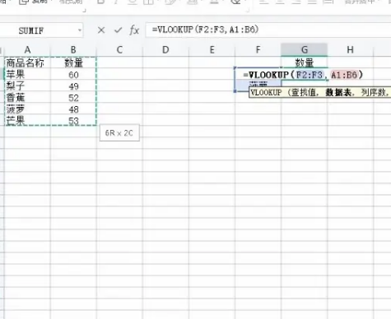Click the cell containing 商品名称
The image size is (391, 319).
click(27, 62)
